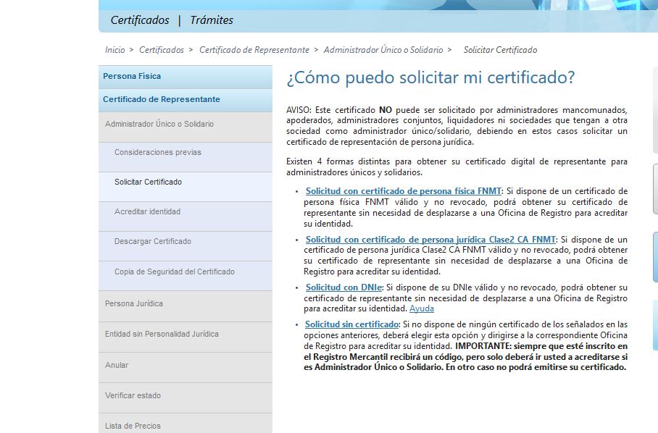The height and width of the screenshot is (433, 658).
Task: Open Entidad sin Personalidad Jurídica item
Action: [x=162, y=334]
